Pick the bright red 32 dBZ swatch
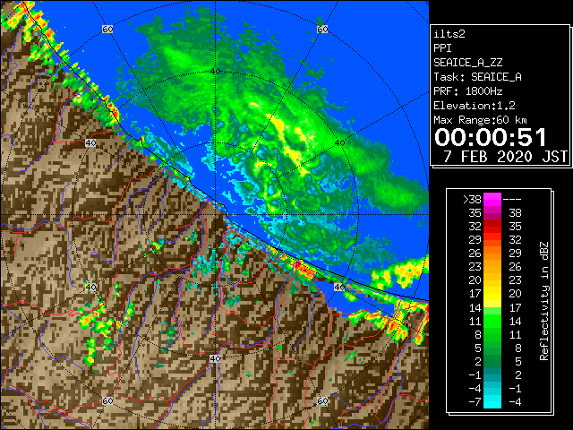 tap(492, 227)
